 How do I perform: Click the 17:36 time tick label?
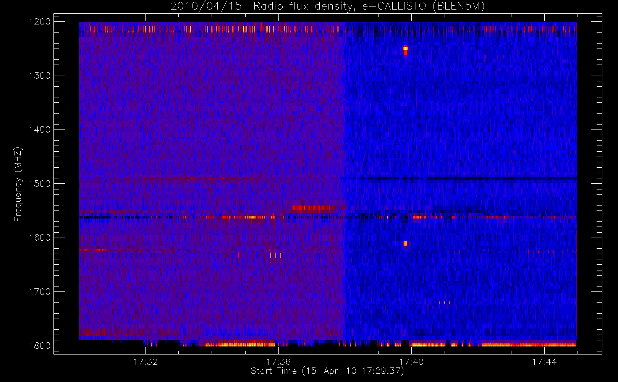tap(278, 362)
